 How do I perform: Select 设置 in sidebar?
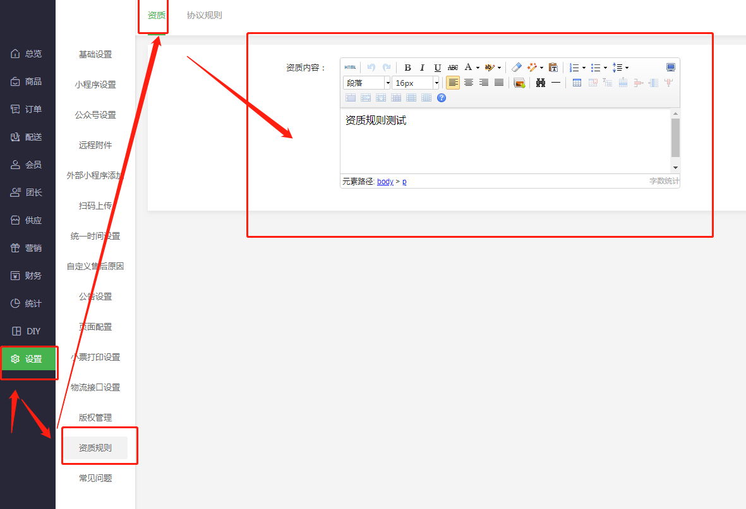28,359
